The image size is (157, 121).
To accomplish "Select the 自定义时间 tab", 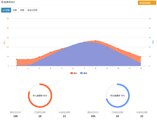I will (32, 10).
